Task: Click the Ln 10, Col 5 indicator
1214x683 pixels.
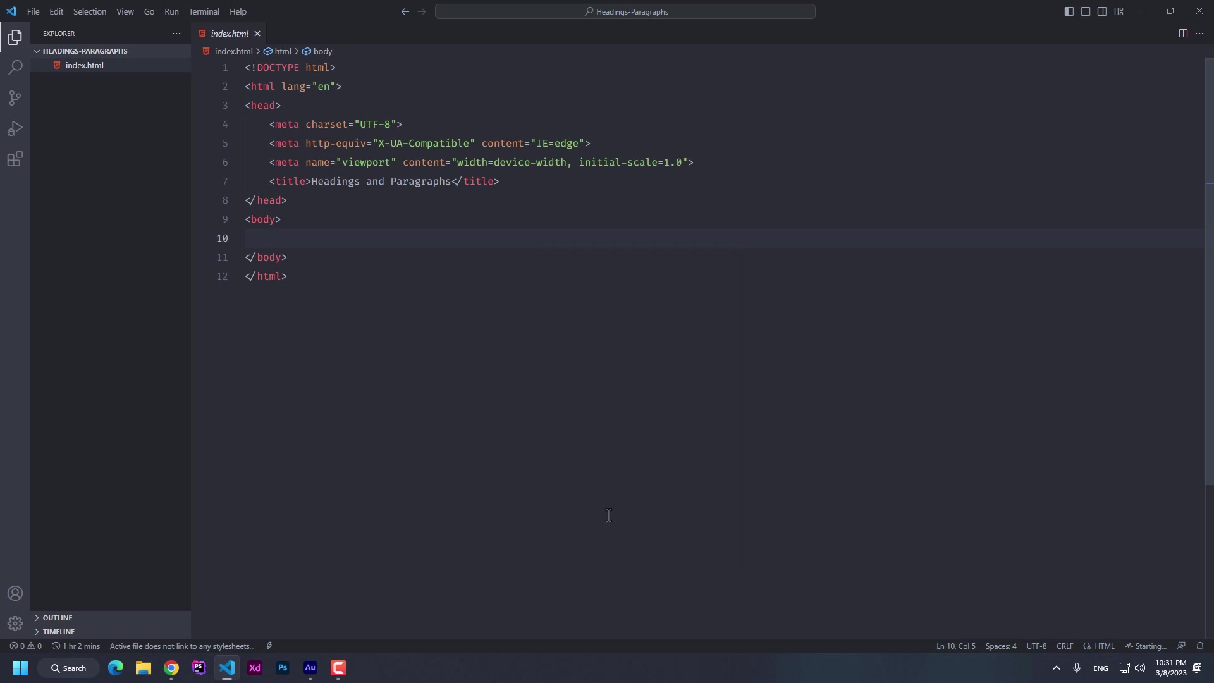Action: 955,646
